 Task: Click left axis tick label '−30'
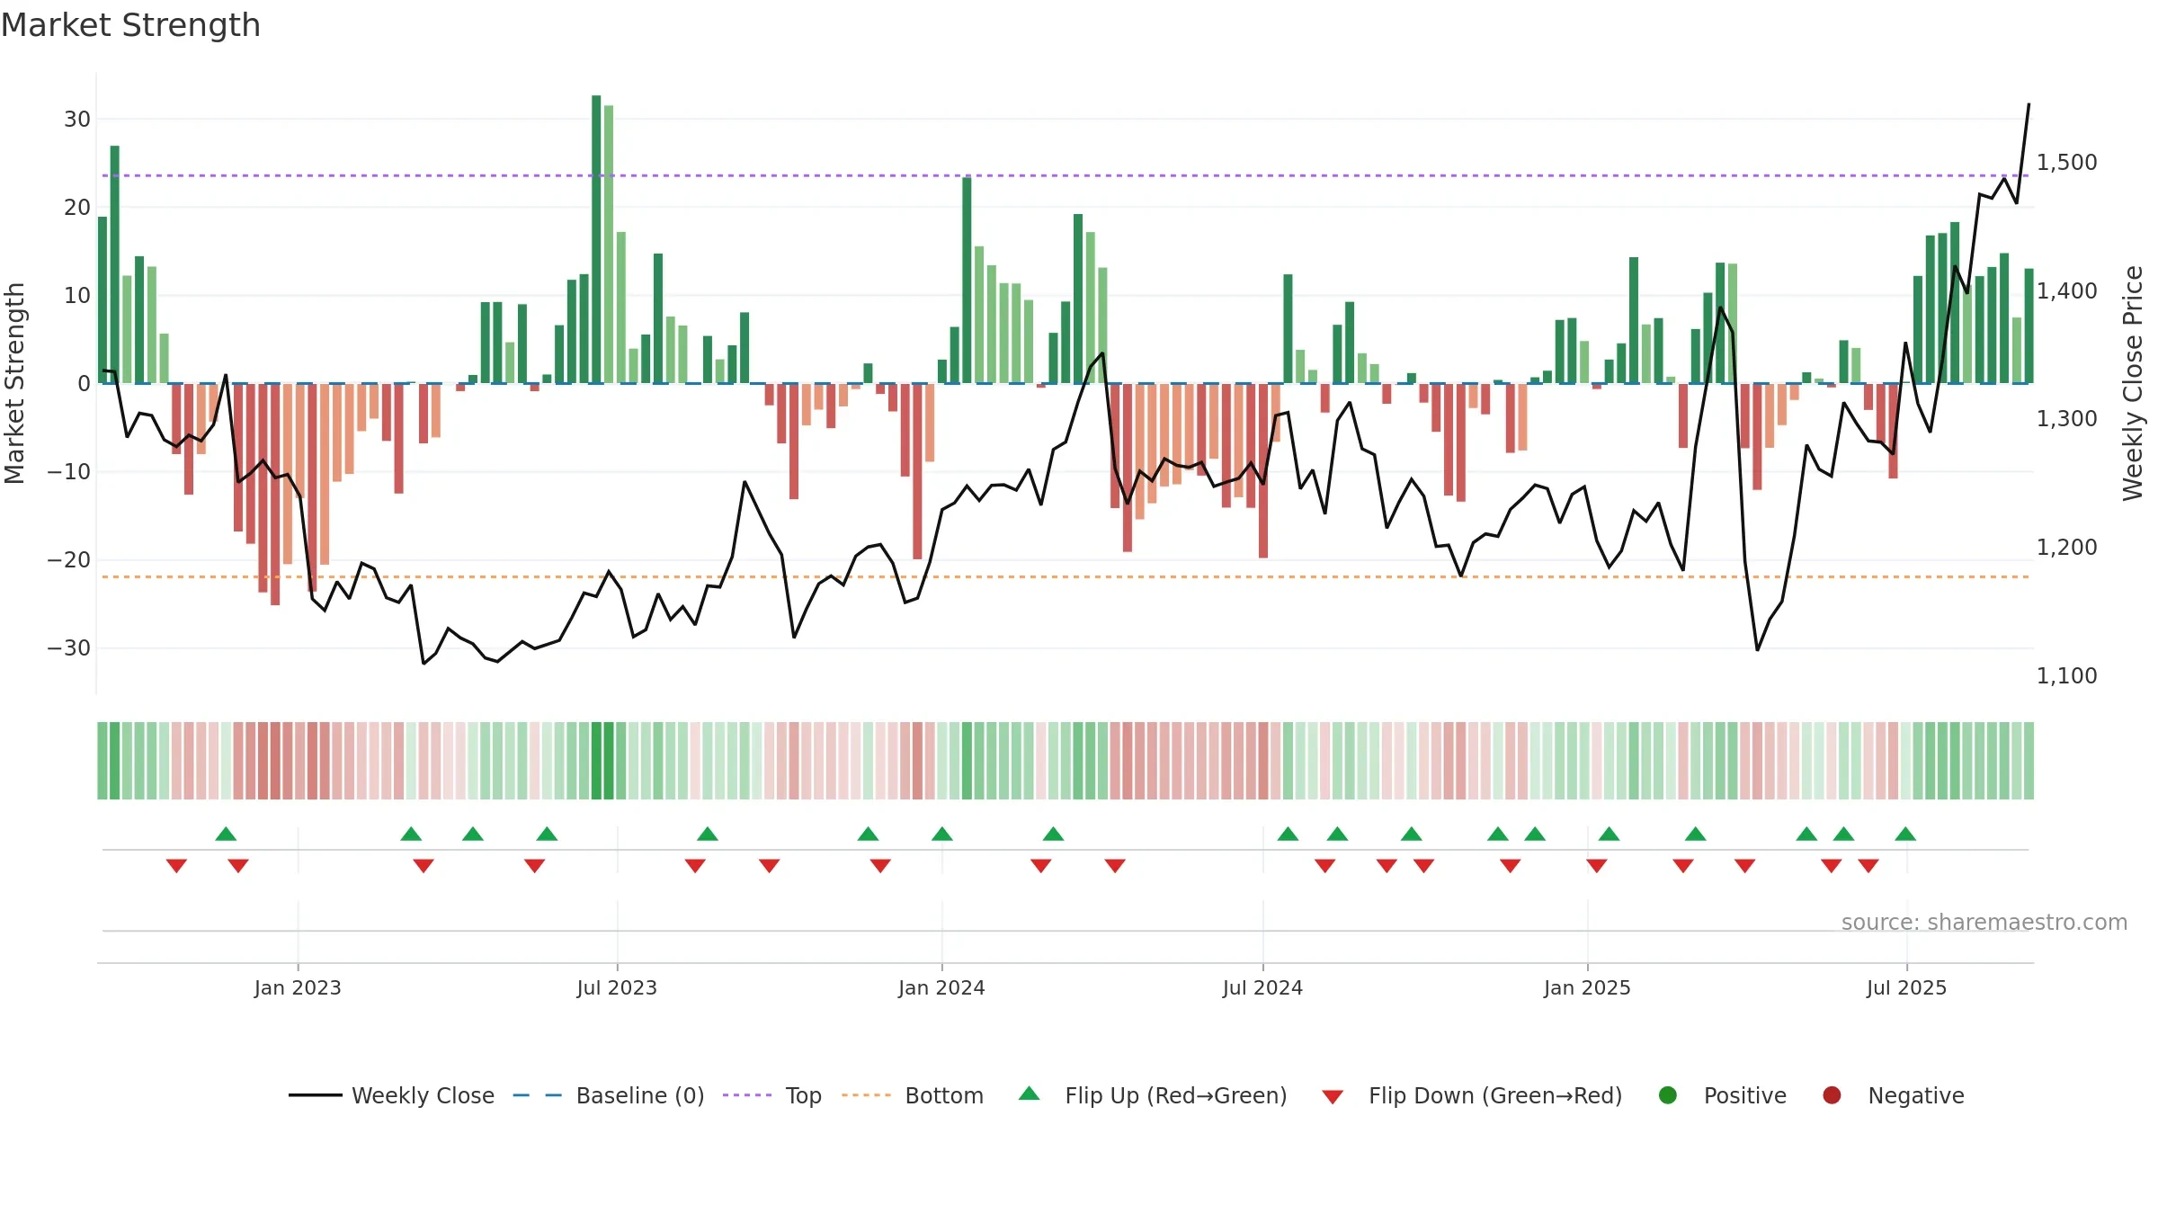click(69, 648)
